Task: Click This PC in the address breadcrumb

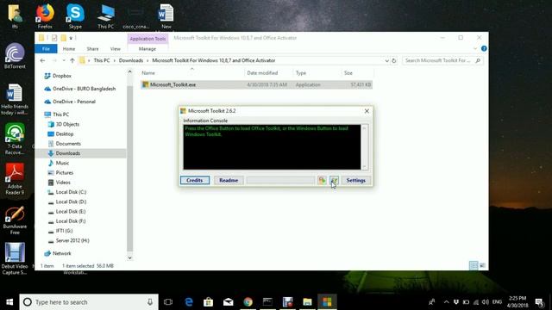Action: point(102,60)
